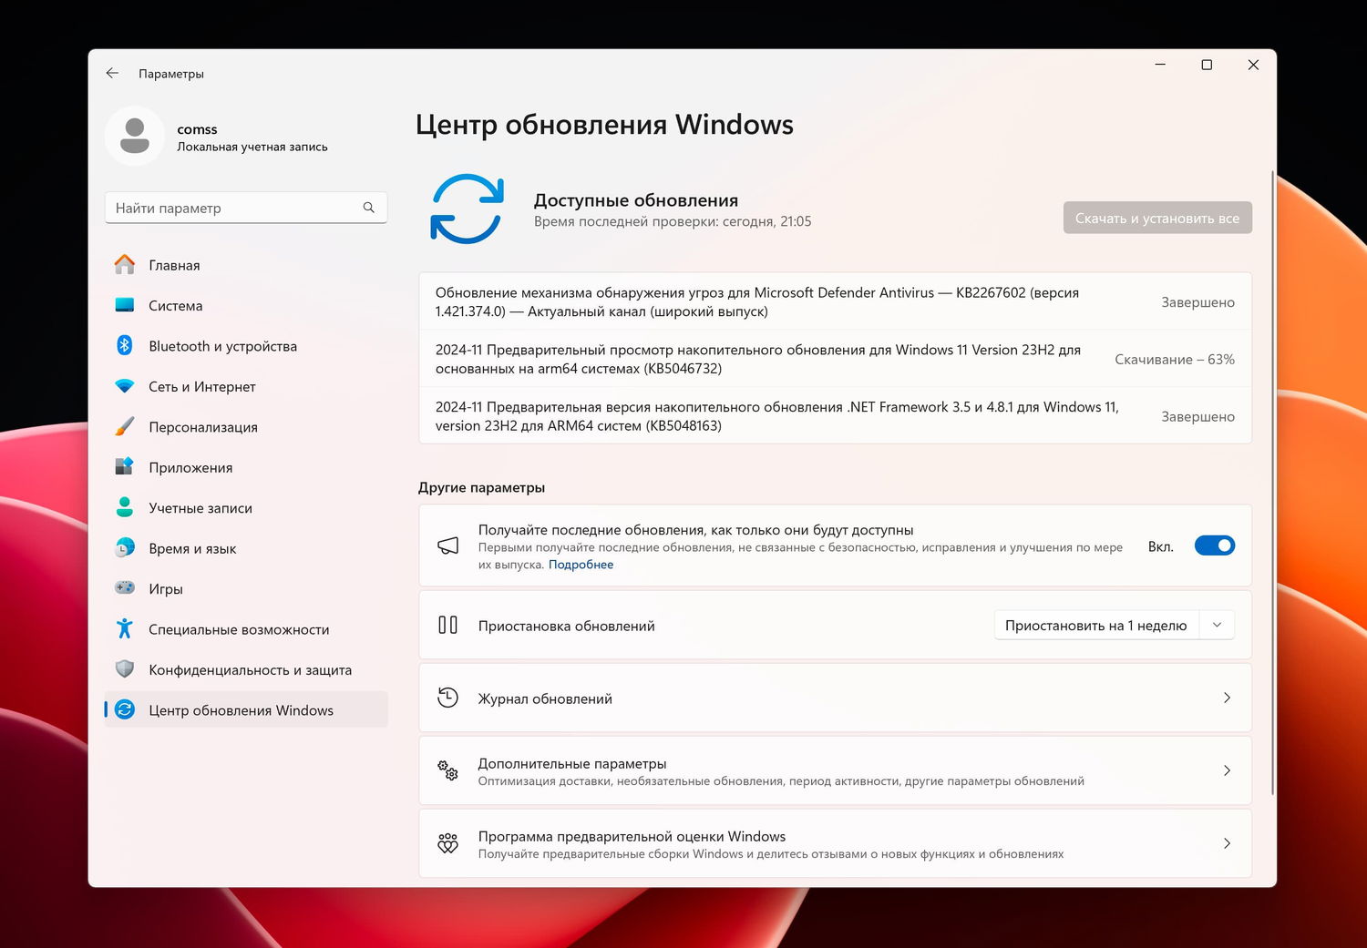The image size is (1367, 948).
Task: Click the Центр обновления Windows sidebar sync icon
Action: click(x=125, y=709)
